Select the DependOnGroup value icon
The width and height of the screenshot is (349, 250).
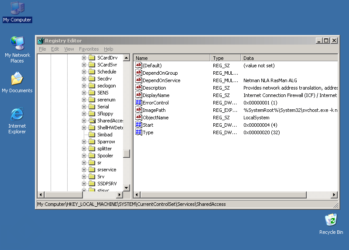138,73
